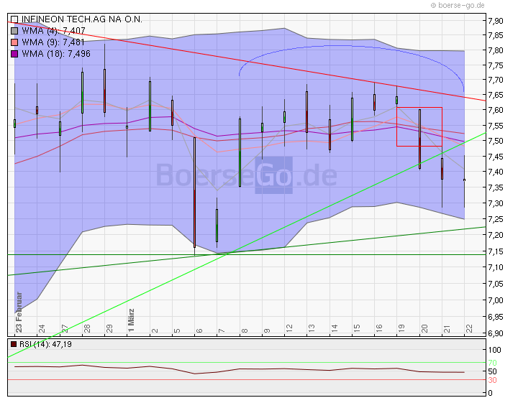Click the RSI 30 level label
The height and width of the screenshot is (403, 518).
point(493,380)
